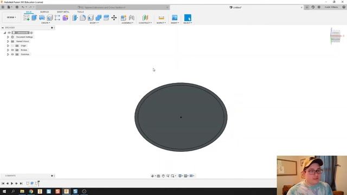Click the Zoom magnifier icon in navigation bar
Screen dimensions: 347x195
click(x=168, y=175)
